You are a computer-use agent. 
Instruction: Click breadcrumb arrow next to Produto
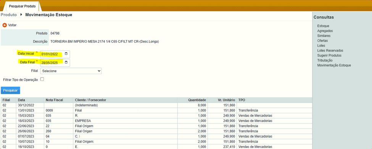click(x=21, y=15)
